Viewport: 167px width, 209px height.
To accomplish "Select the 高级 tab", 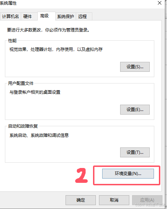I will tap(47, 16).
